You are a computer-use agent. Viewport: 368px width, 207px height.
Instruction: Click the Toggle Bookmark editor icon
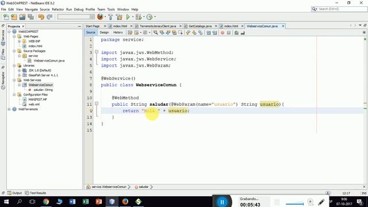(x=201, y=33)
